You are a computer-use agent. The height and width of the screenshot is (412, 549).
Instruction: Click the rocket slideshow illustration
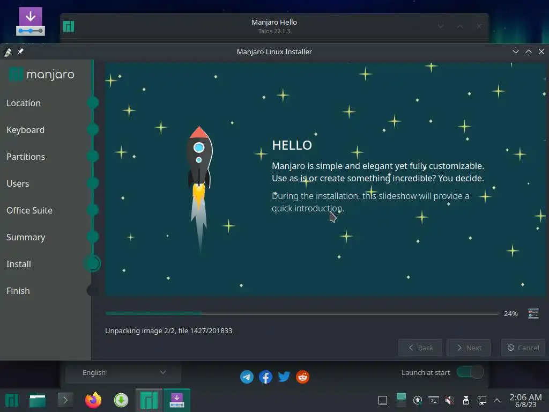pyautogui.click(x=199, y=189)
